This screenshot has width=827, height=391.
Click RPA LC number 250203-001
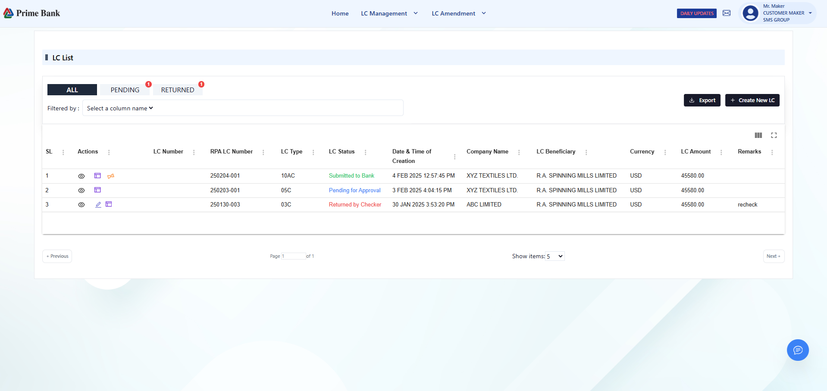click(225, 191)
